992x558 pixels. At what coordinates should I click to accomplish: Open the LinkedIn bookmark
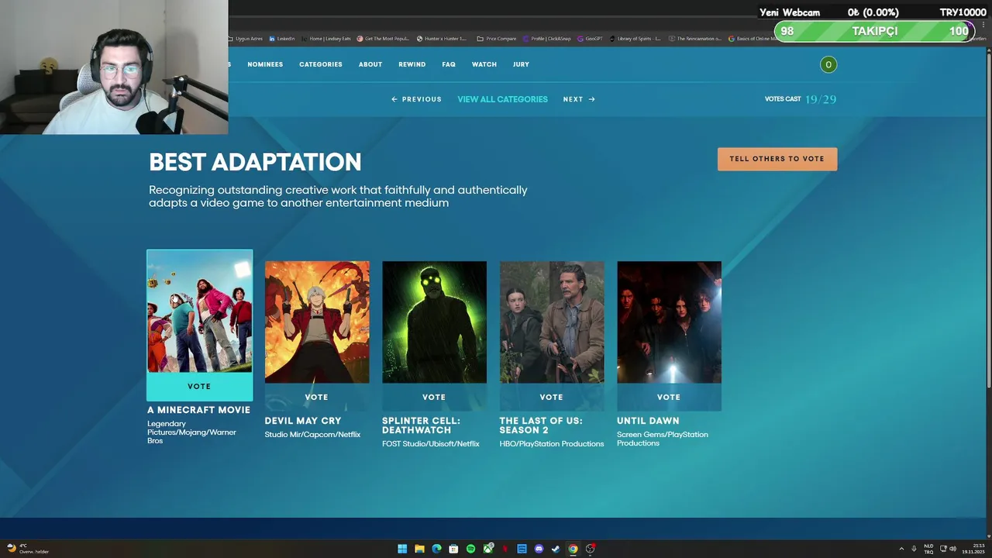coord(282,39)
